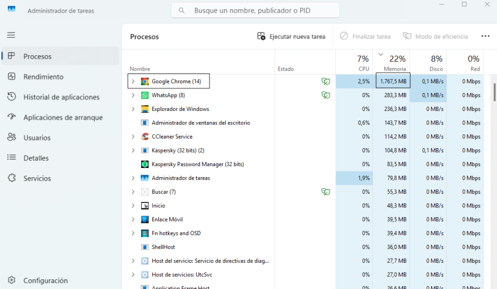Viewport: 497px width, 289px height.
Task: Click the Explorador de Windows folder icon
Action: point(145,109)
